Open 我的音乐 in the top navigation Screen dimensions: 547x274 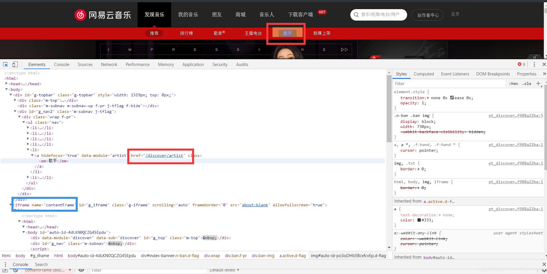point(188,15)
